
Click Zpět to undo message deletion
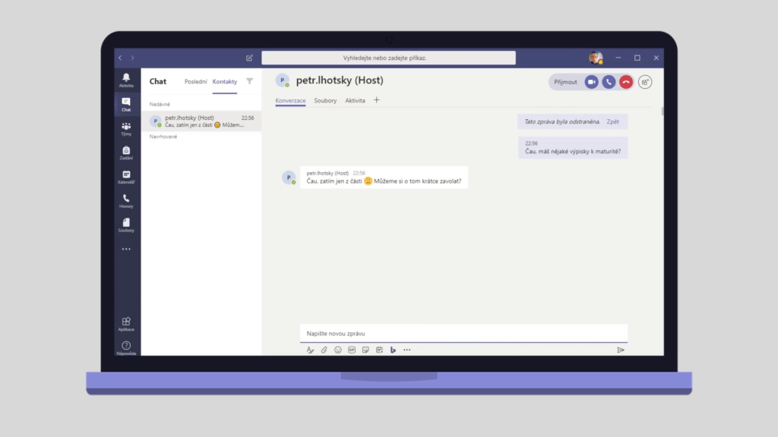(612, 121)
